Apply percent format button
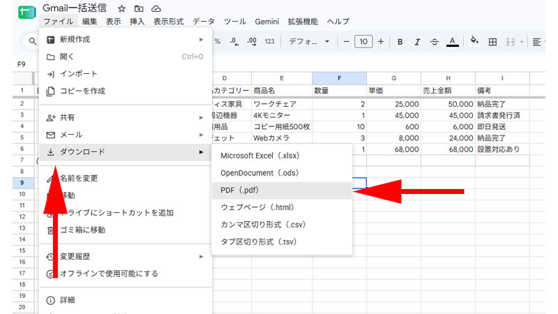This screenshot has width=558, height=314. point(218,42)
